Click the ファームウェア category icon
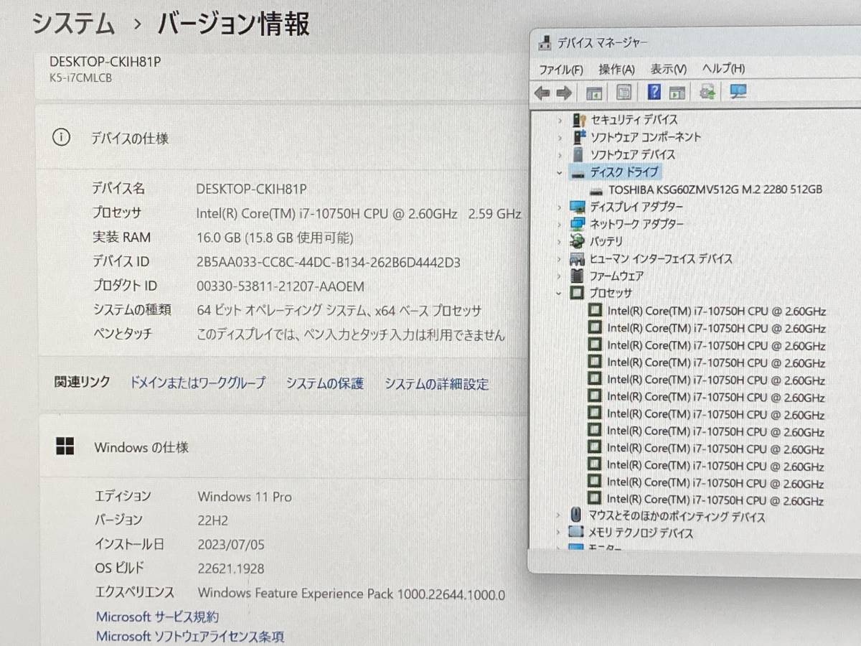Viewport: 861px width, 646px height. point(578,276)
